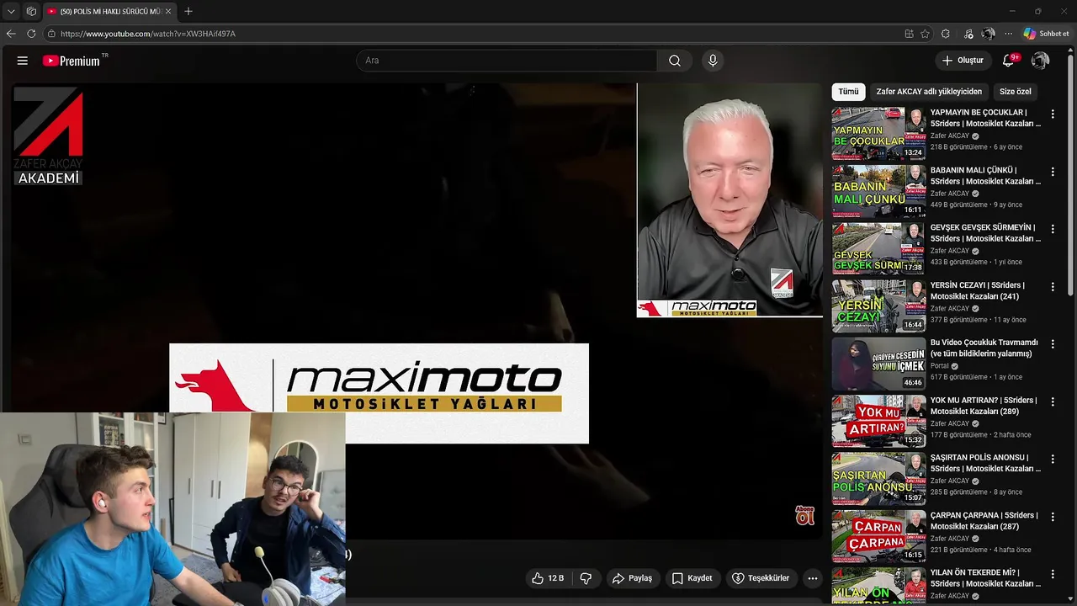Open YOK MU ARTIRAN? video thumbnail
Viewport: 1077px width, 606px height.
(x=878, y=421)
